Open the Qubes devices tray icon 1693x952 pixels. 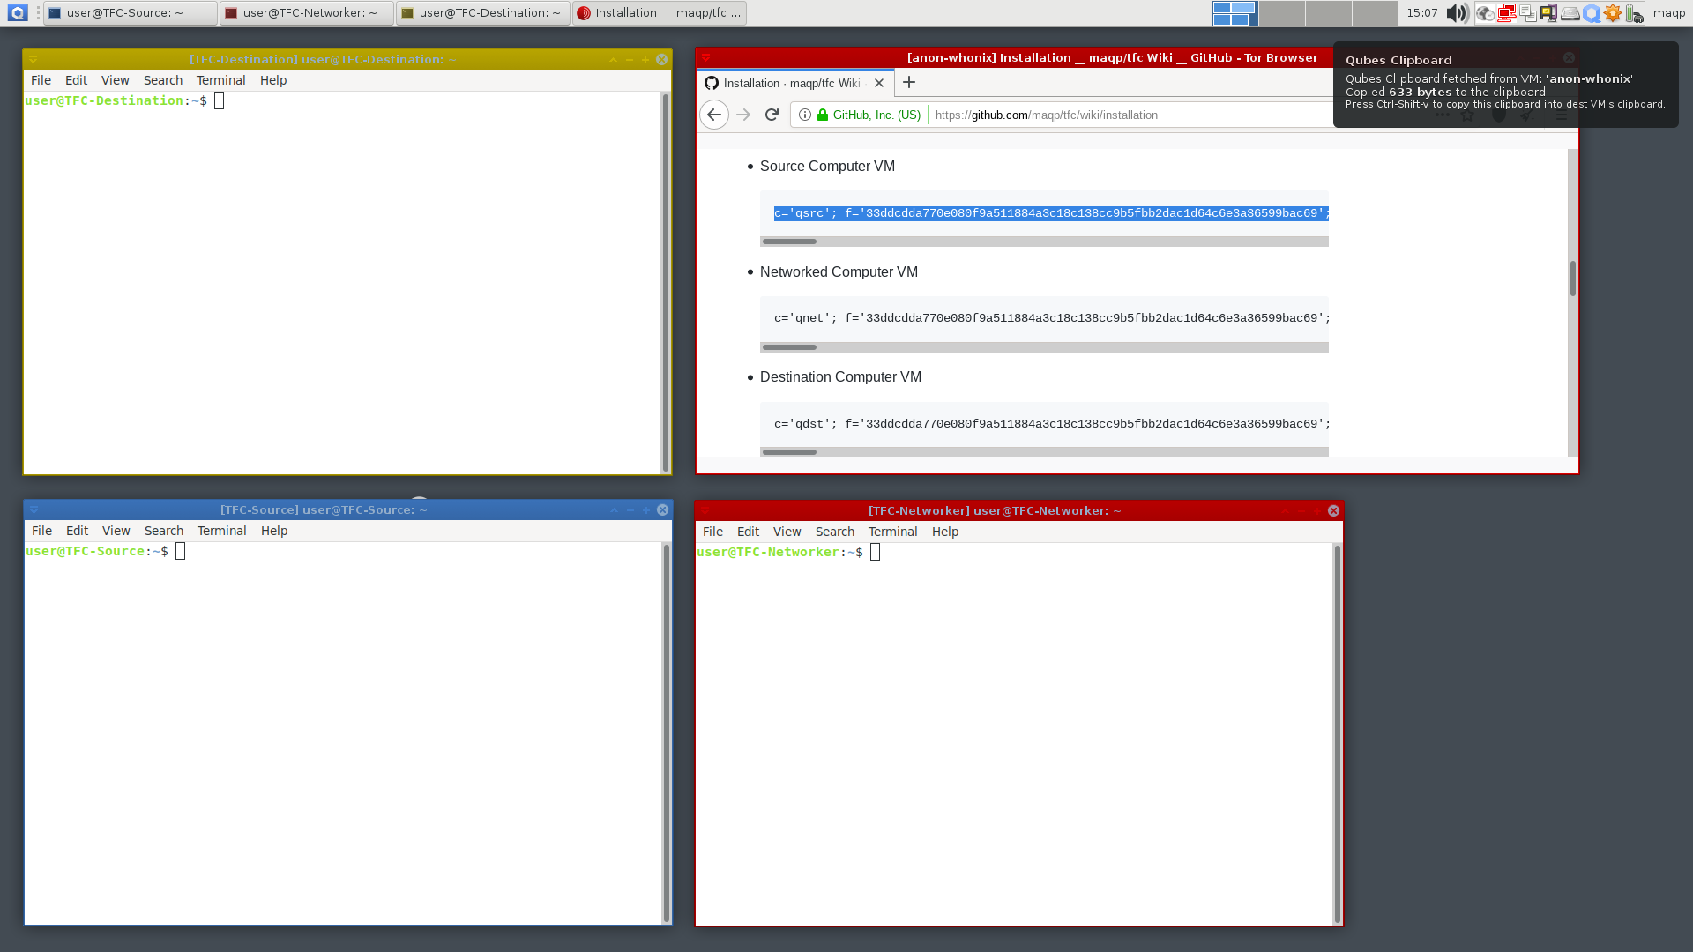pyautogui.click(x=1548, y=12)
